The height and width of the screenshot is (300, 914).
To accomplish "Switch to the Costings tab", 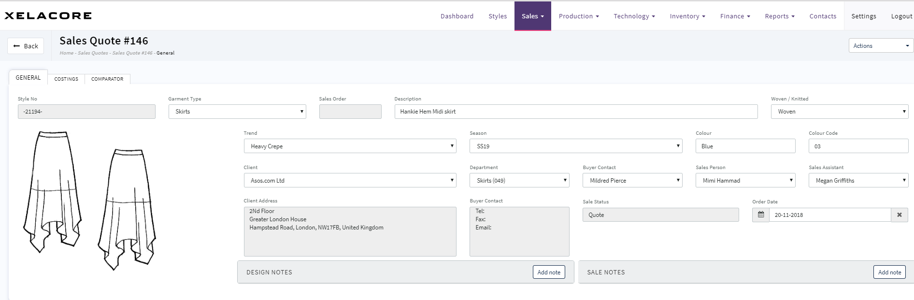I will 66,79.
